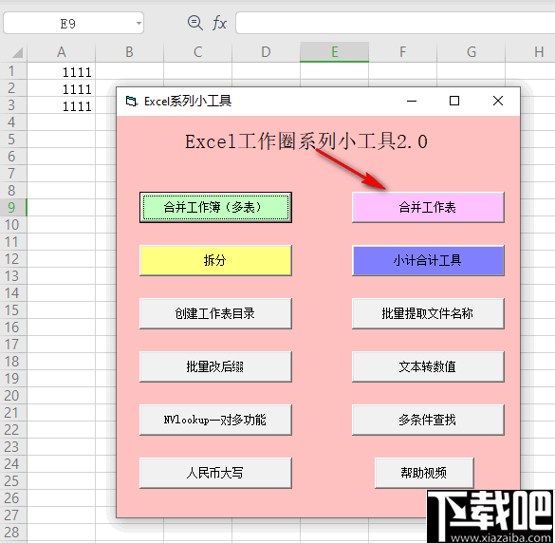The height and width of the screenshot is (543, 555).
Task: Click the zoom magnifier icon by formula bar
Action: pos(195,23)
